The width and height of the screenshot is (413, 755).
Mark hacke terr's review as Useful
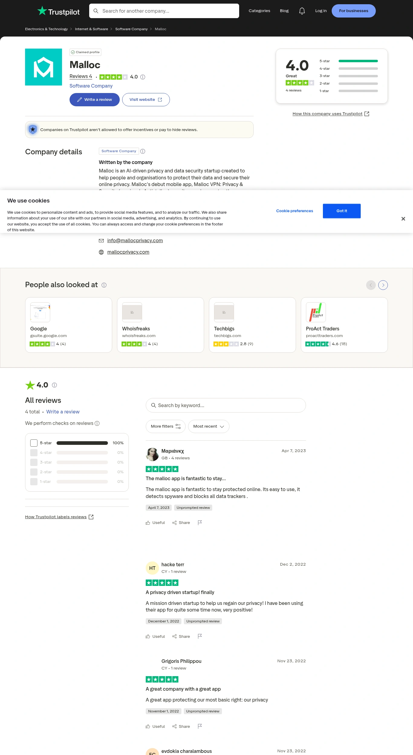click(155, 636)
